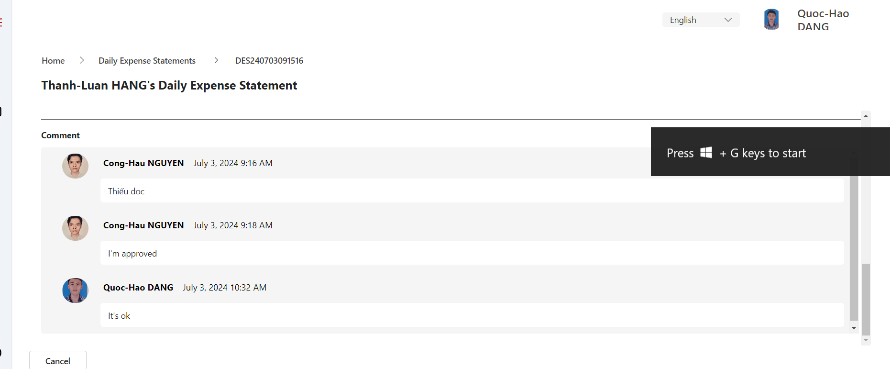891x369 pixels.
Task: Open the English language dropdown
Action: [x=700, y=20]
